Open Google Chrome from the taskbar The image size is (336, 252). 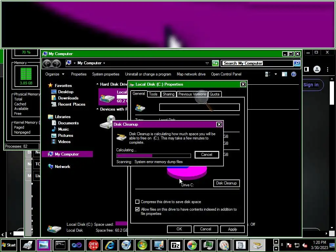(x=192, y=245)
